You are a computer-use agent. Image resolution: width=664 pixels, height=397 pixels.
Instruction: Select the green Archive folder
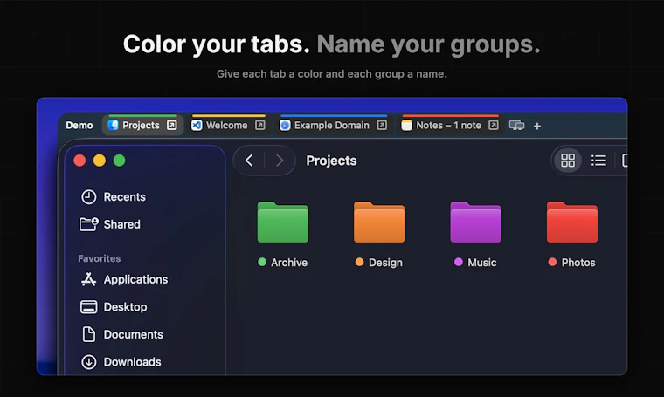tap(283, 222)
